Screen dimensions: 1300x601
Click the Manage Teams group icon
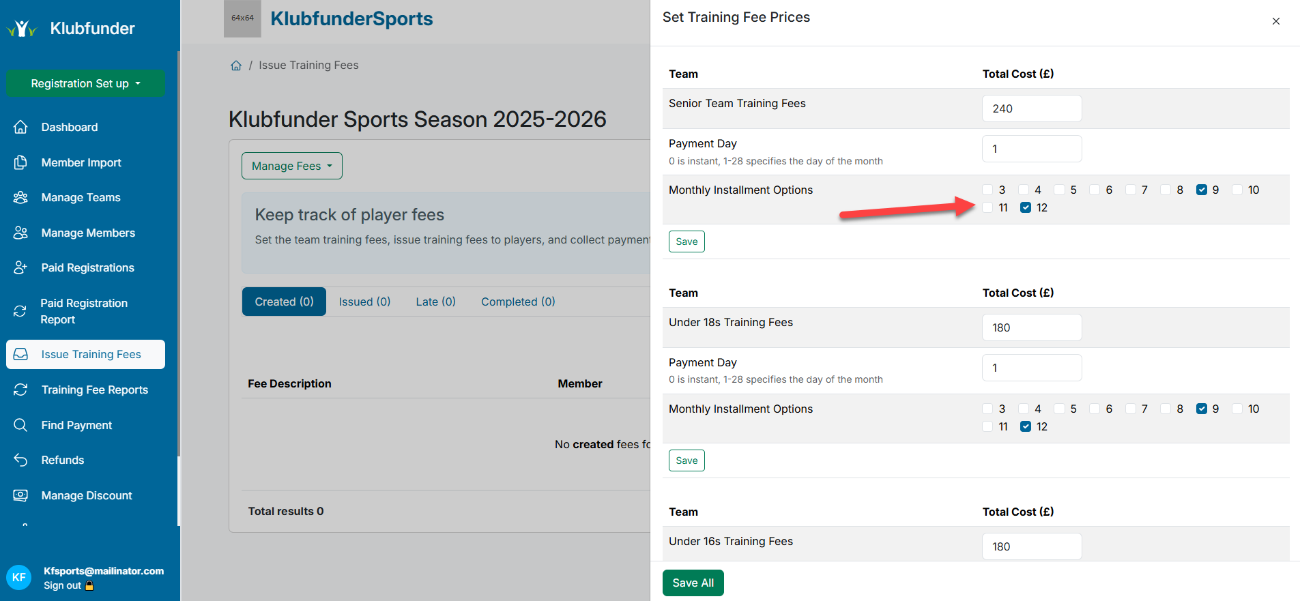[x=20, y=197]
